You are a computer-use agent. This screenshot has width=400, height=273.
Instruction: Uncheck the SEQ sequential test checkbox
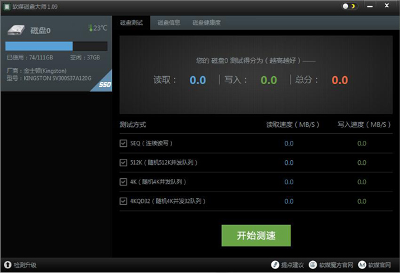[x=123, y=144]
